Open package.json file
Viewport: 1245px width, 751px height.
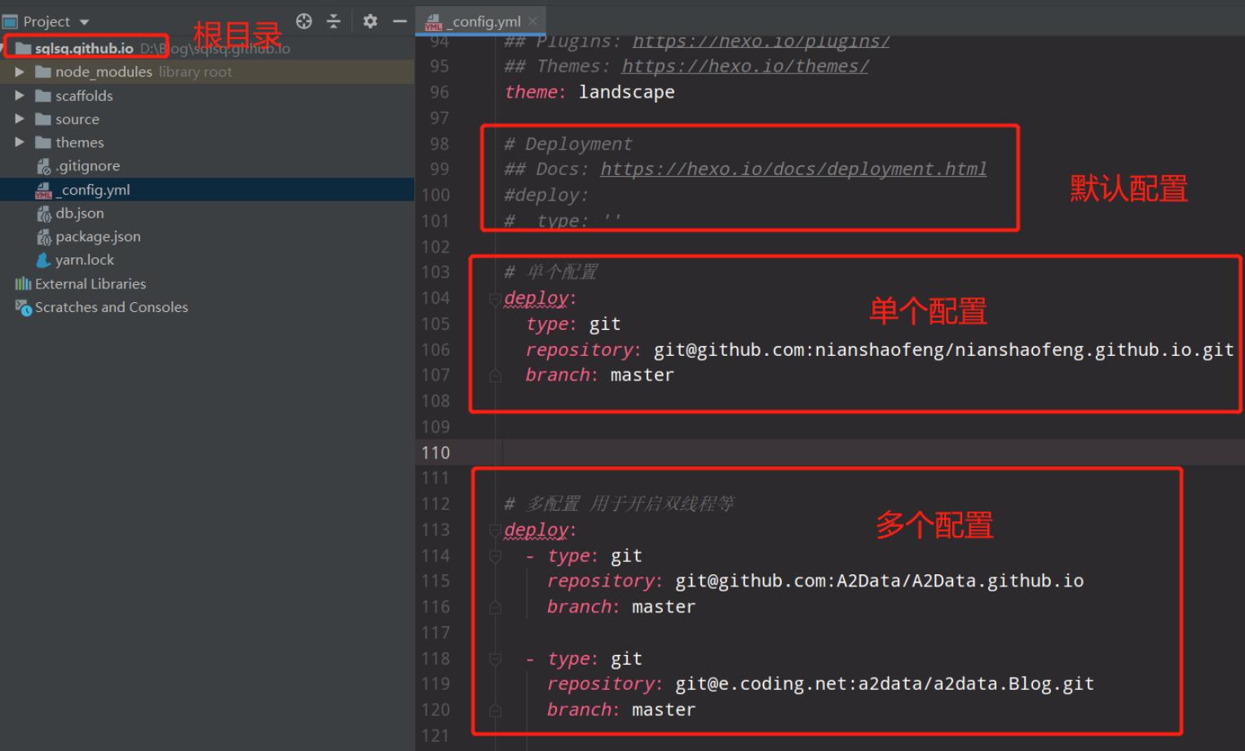[x=98, y=237]
